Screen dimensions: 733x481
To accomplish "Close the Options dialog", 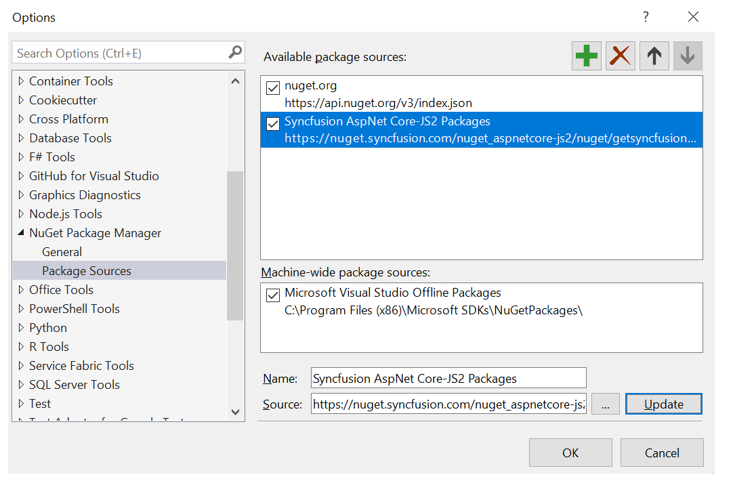I will (693, 17).
